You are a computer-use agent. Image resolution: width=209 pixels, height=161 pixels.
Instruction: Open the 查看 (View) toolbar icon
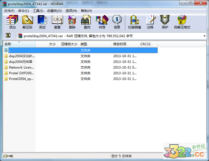(x=57, y=20)
